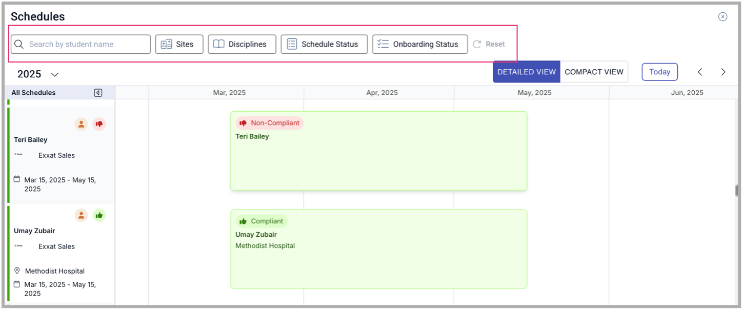744x310 pixels.
Task: Click Teri Bailey's orange person icon
Action: click(81, 124)
